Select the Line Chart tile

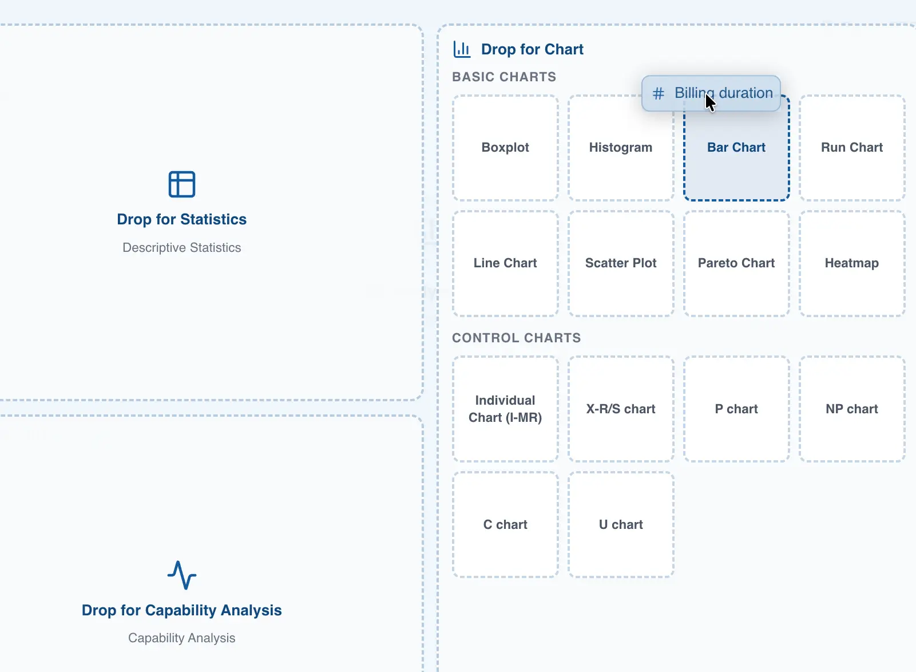505,263
